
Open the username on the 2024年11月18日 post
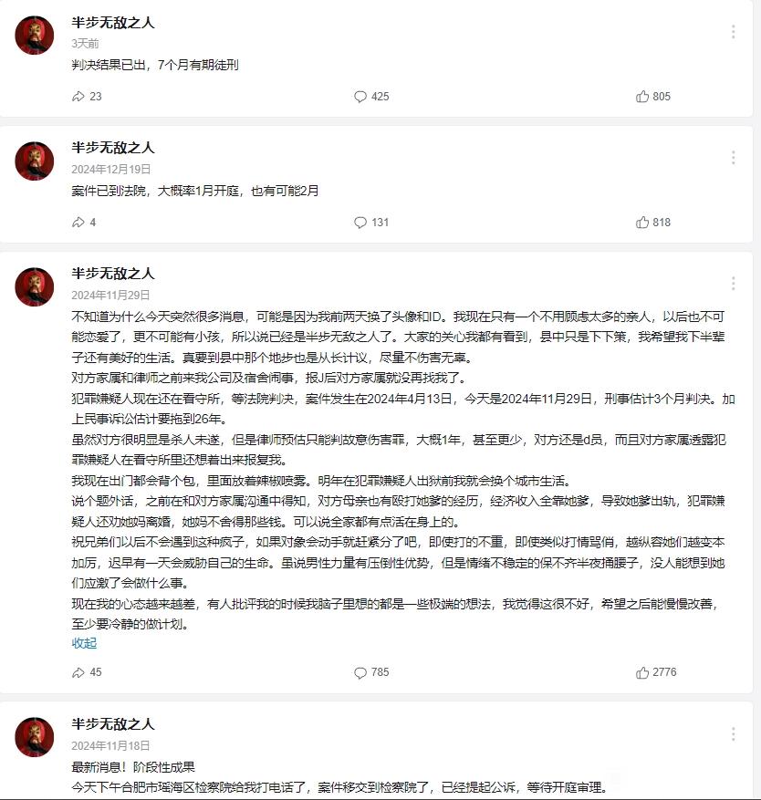(113, 724)
